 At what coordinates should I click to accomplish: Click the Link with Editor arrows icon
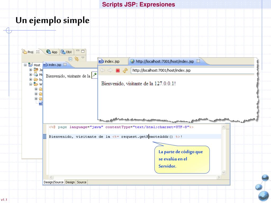click(76, 59)
